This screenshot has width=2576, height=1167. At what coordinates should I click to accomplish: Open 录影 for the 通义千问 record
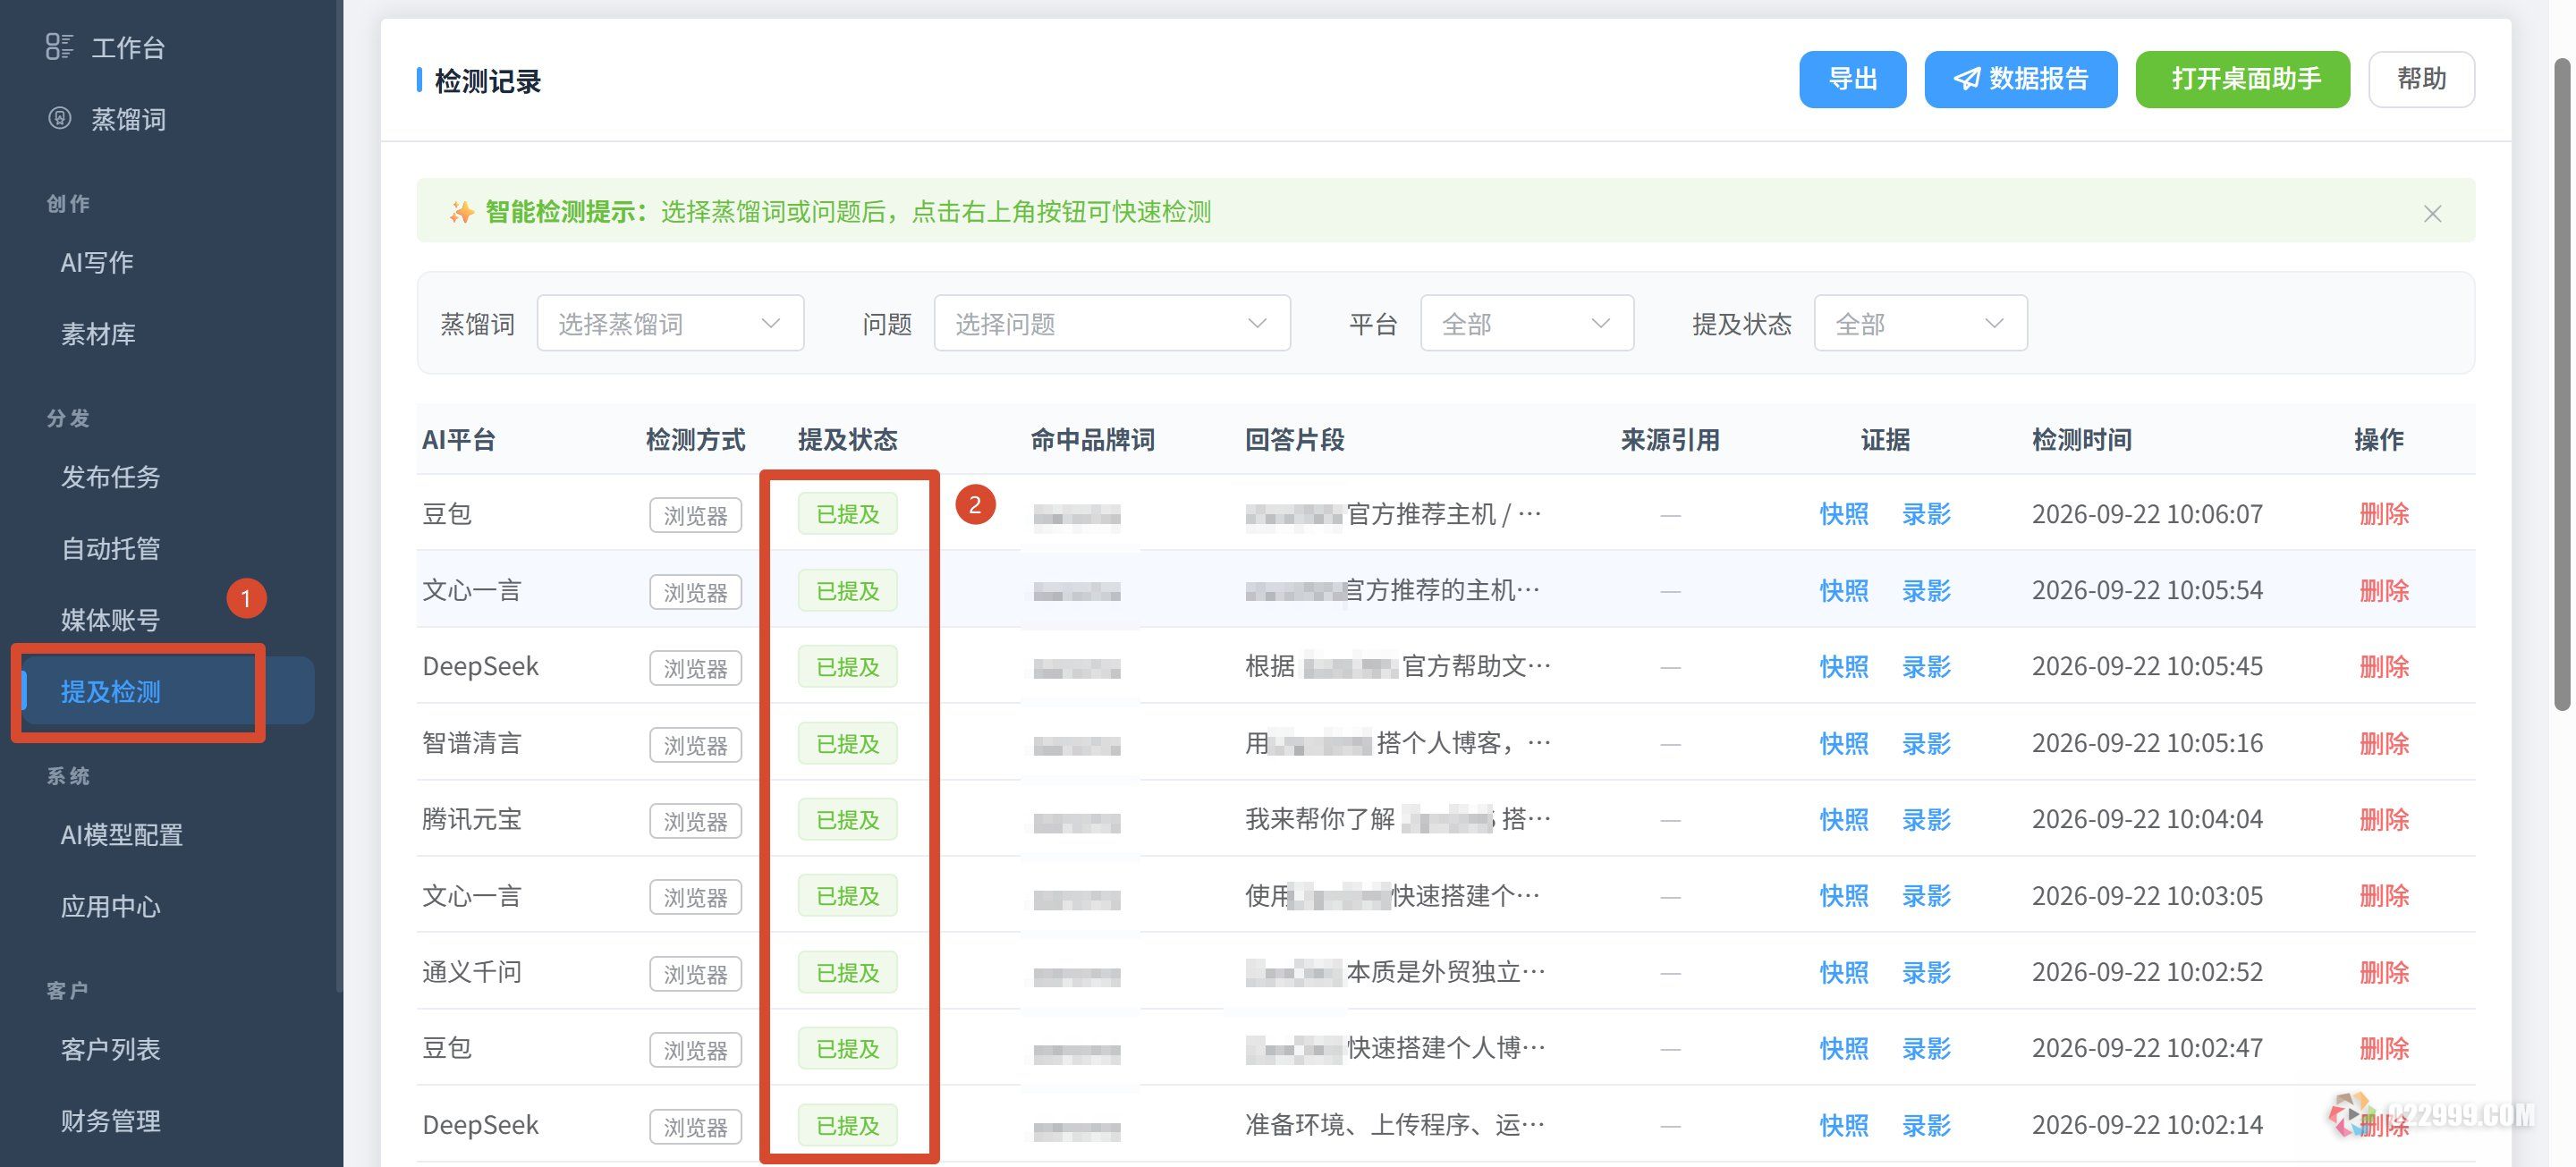click(x=1926, y=972)
